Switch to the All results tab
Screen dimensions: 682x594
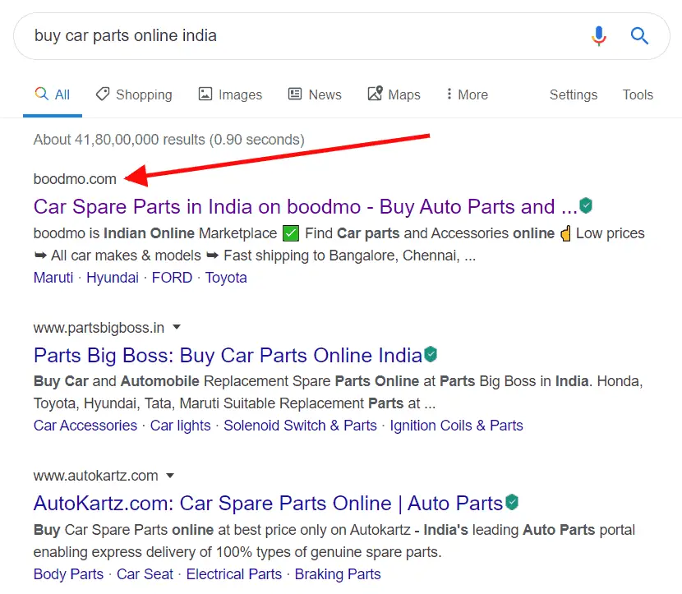click(x=53, y=94)
